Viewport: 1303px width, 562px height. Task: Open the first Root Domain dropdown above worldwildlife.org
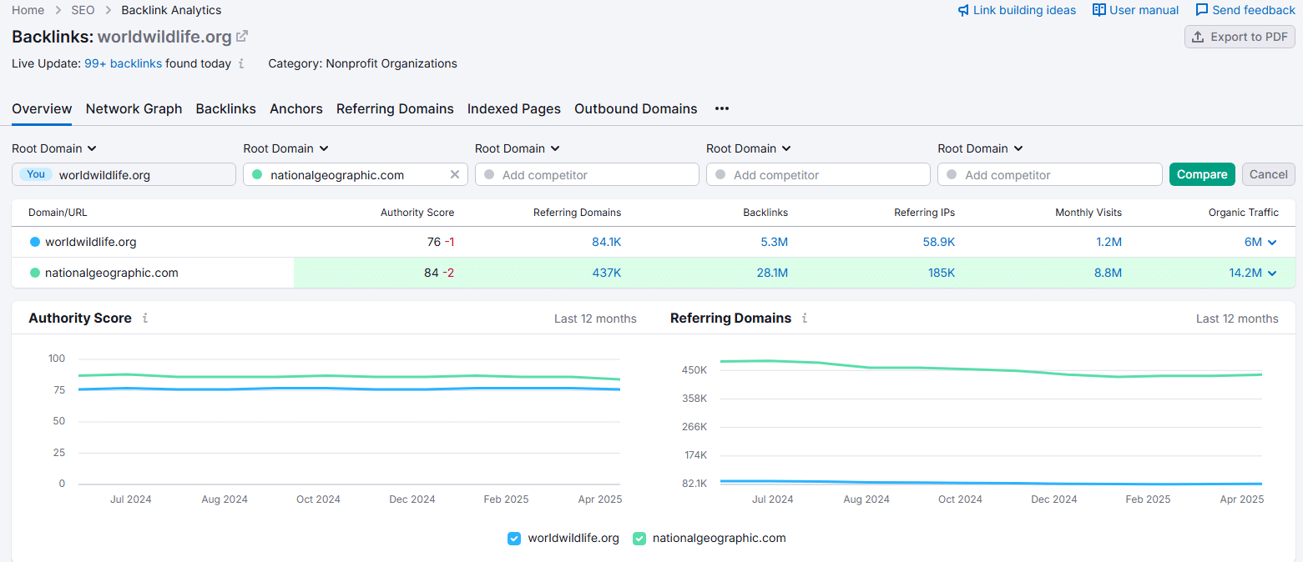pos(54,148)
